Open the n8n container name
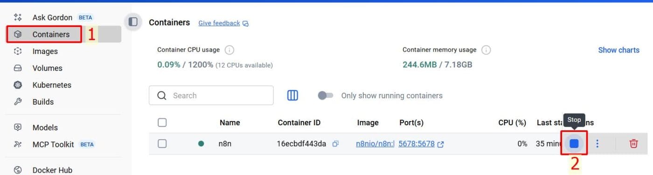Screen dimensions: 653x175 (x=225, y=144)
